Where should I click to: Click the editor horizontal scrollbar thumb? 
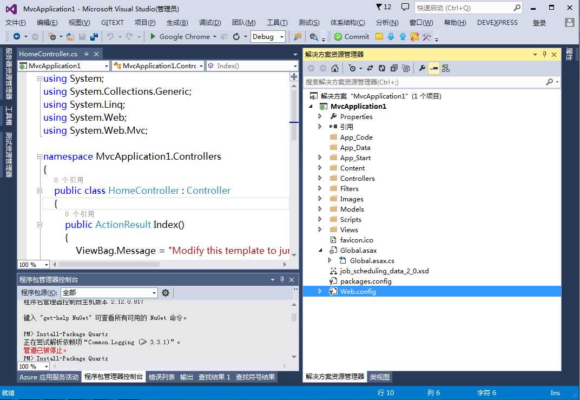(x=109, y=265)
